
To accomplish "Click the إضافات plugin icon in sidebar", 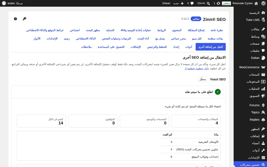I will 263,136.
